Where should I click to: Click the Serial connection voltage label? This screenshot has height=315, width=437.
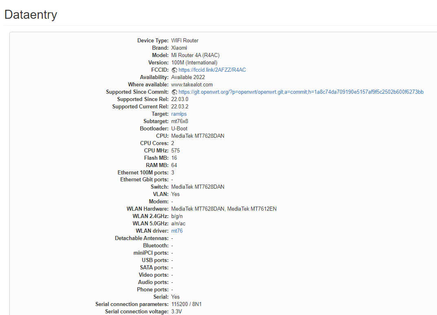coord(137,312)
